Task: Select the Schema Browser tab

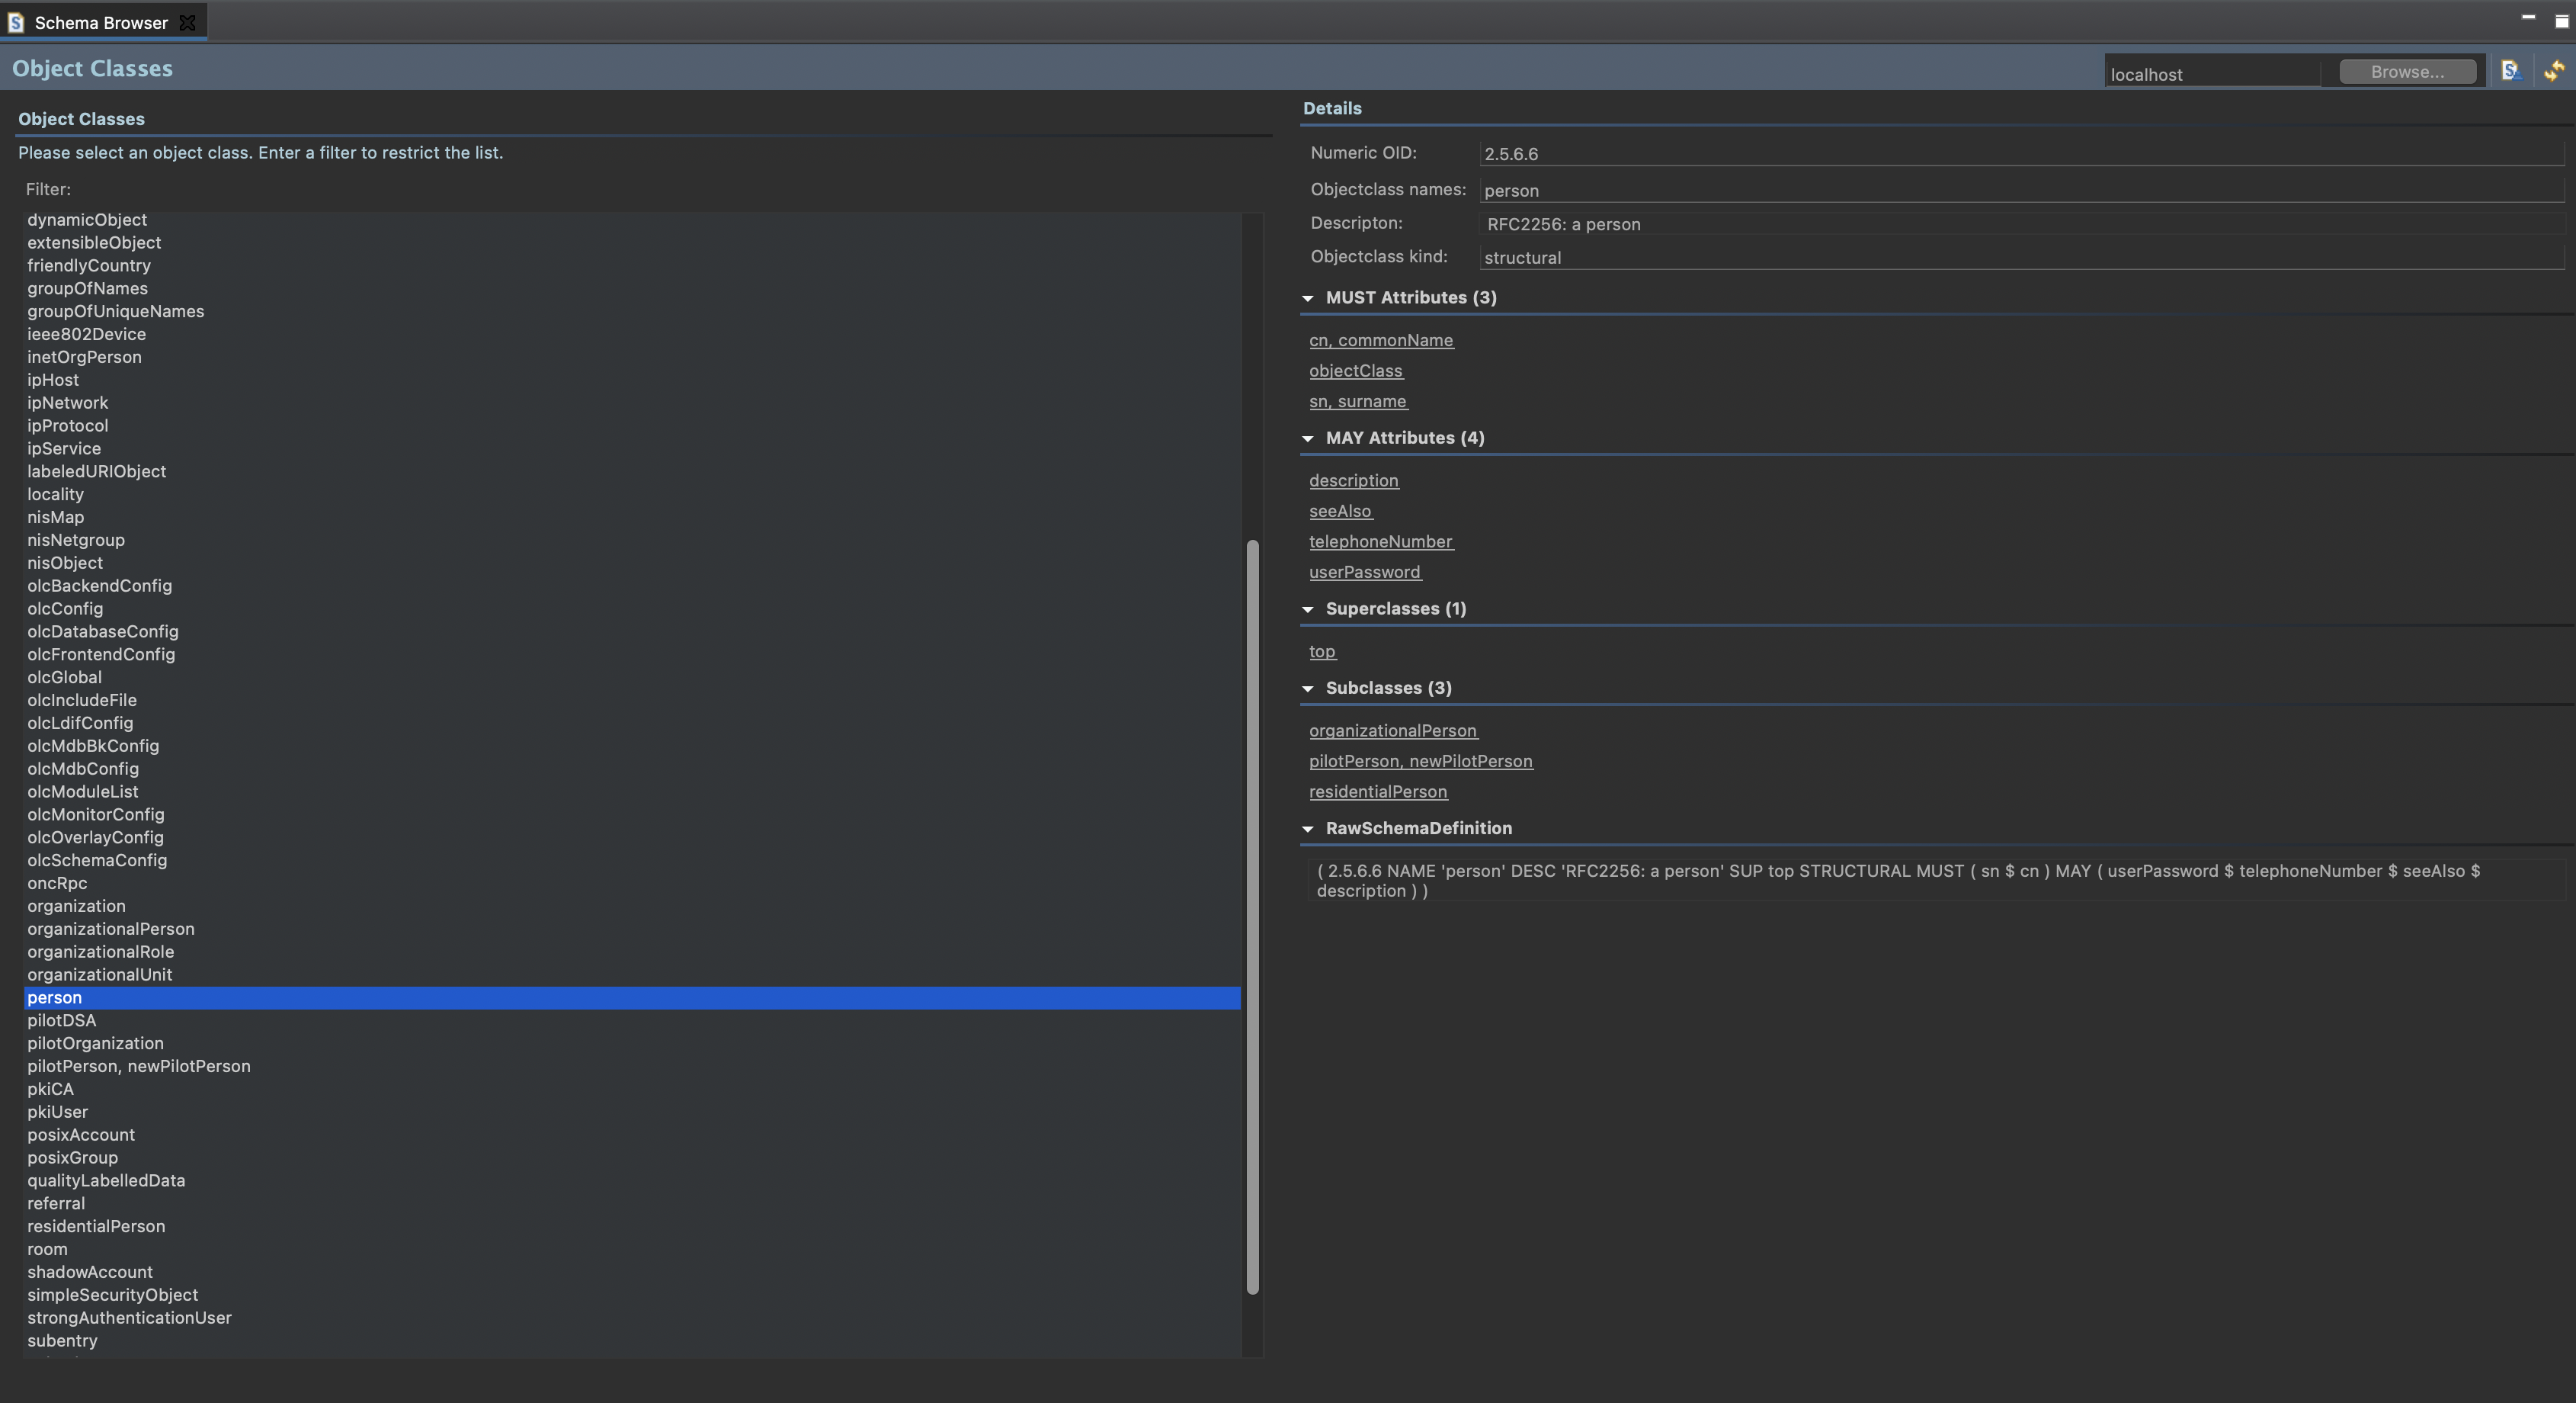Action: point(101,22)
